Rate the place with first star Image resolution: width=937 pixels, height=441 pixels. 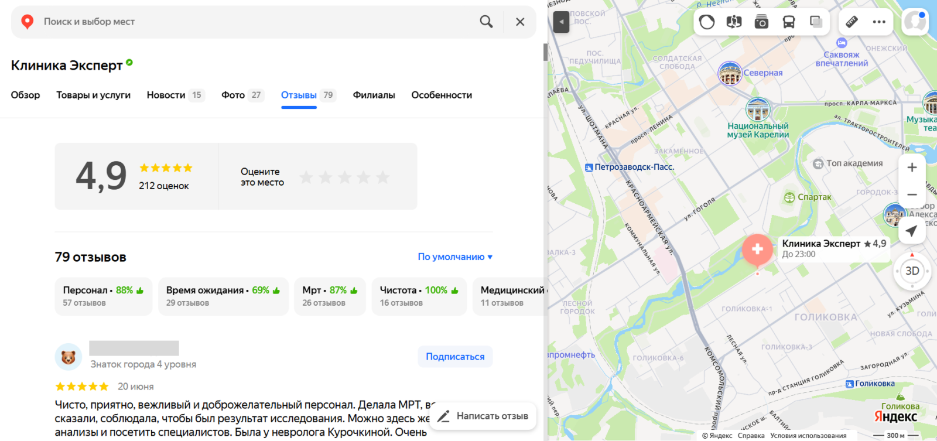click(306, 177)
